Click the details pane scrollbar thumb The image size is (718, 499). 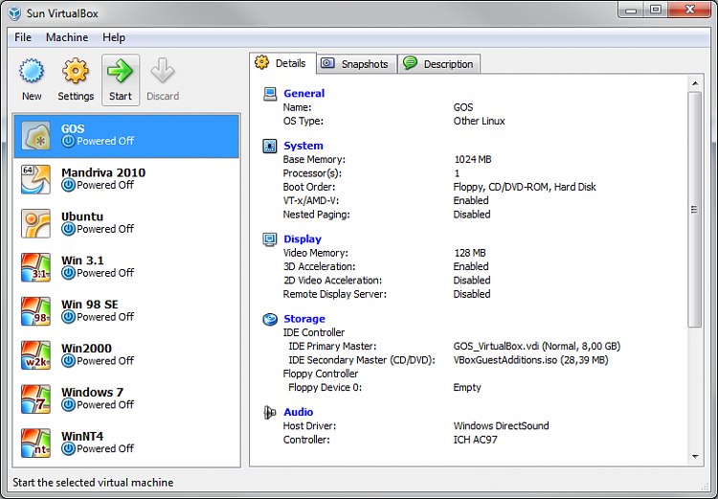[x=695, y=210]
